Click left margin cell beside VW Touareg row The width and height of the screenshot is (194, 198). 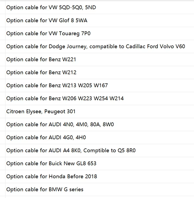tap(2, 34)
